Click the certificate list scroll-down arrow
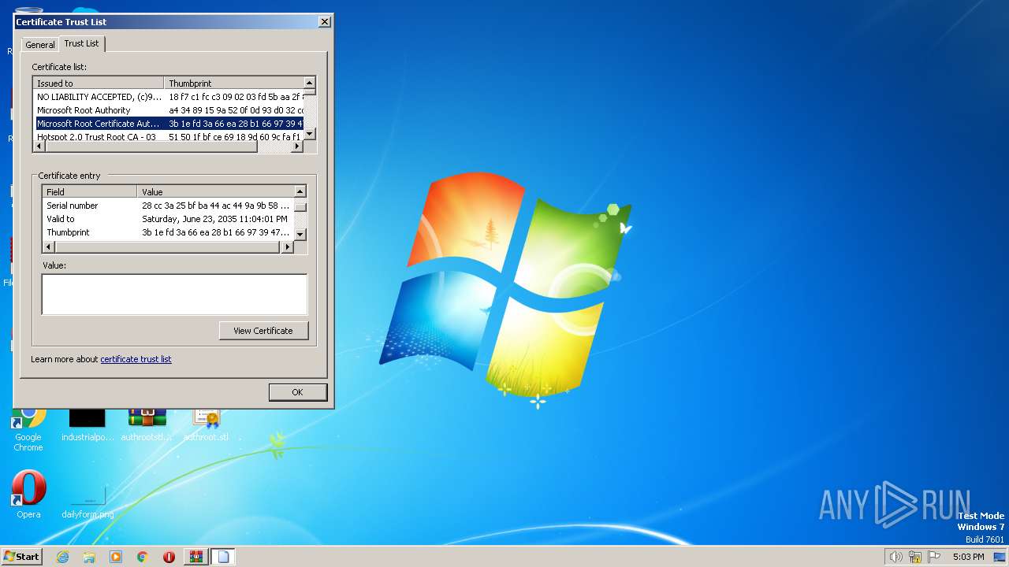This screenshot has height=567, width=1009. click(310, 134)
